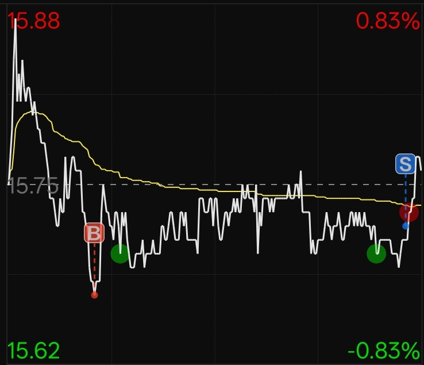Click the reference price label 15.75

tap(33, 186)
